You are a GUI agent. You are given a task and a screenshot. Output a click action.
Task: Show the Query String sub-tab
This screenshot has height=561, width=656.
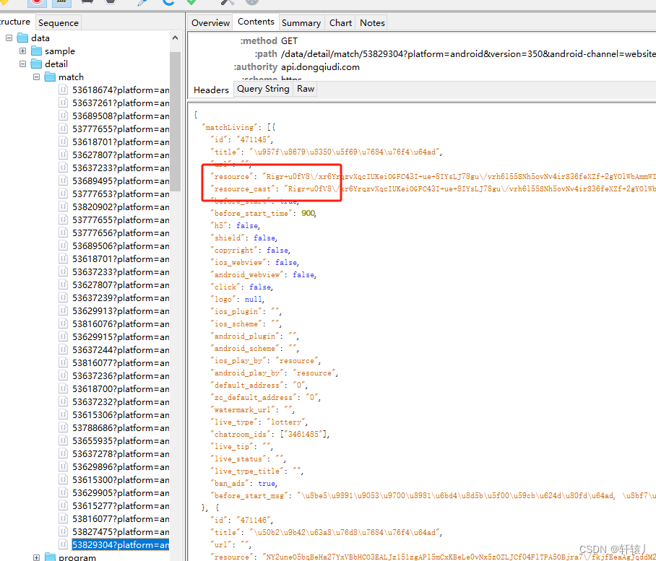point(263,89)
